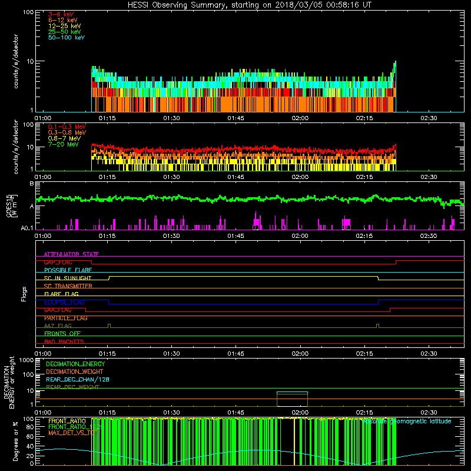The width and height of the screenshot is (471, 471).
Task: Click the vertical Flags axis title
Action: point(24,294)
